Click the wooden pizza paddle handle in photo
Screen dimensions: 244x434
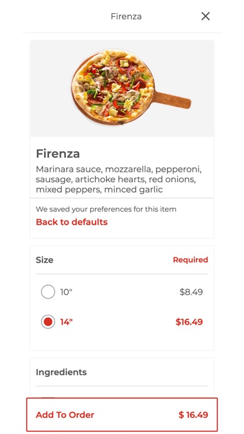tap(172, 99)
